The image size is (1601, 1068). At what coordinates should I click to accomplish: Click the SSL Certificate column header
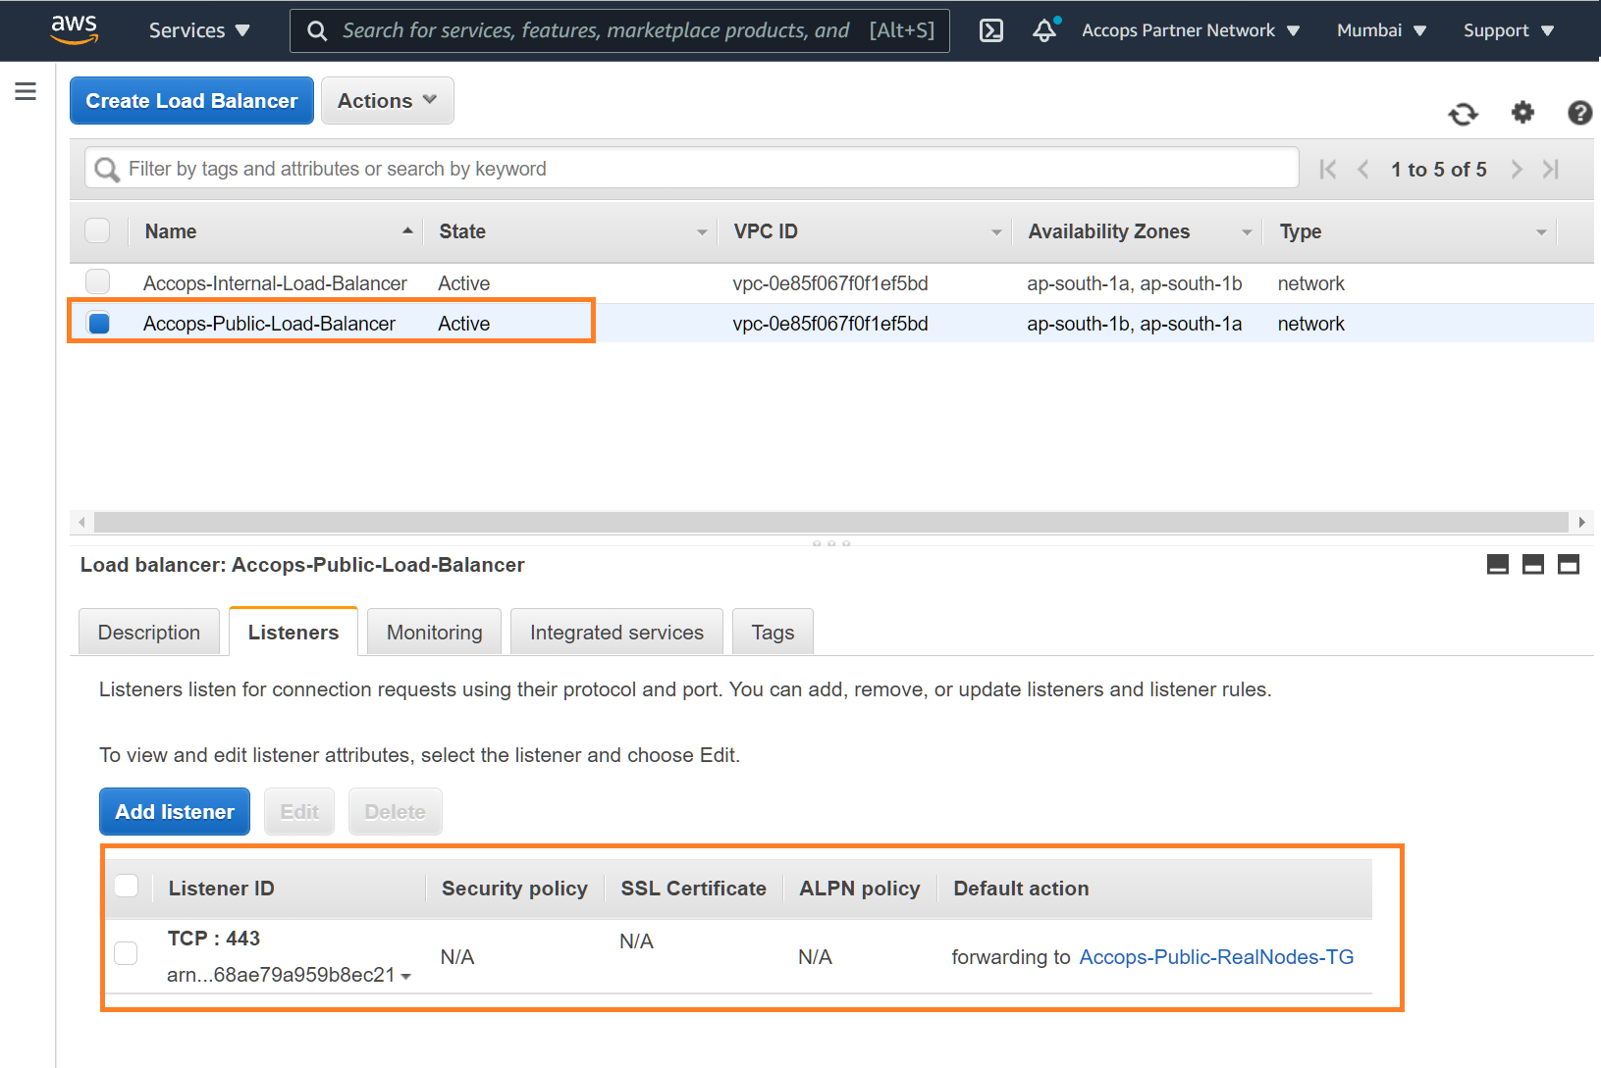click(x=694, y=889)
